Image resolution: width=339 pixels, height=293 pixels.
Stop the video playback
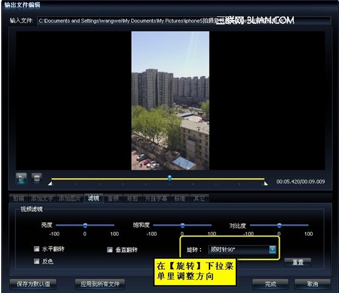(x=37, y=178)
